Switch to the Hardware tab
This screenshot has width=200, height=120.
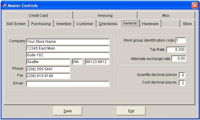click(150, 24)
